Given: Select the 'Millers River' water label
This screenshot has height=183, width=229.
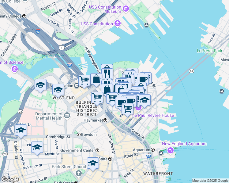Looking at the screenshot, I should [53, 56].
